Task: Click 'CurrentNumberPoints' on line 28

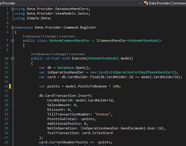Action: tap(69, 142)
